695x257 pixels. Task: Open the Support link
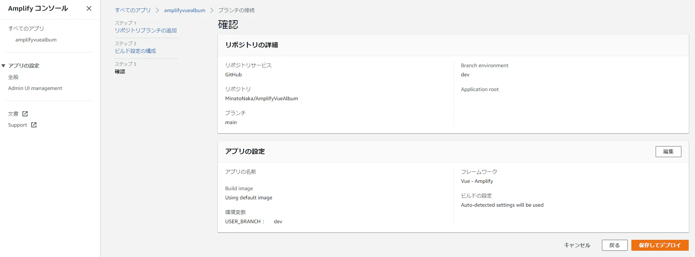pyautogui.click(x=18, y=125)
